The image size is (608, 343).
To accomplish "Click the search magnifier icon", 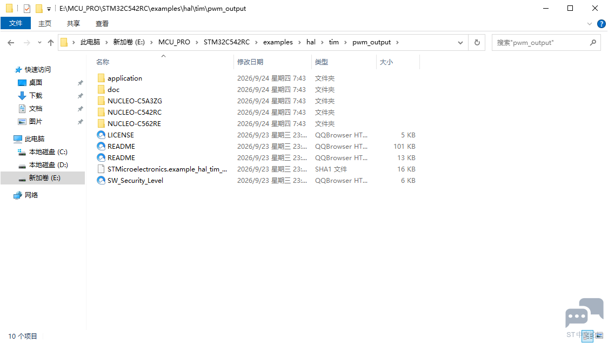I will 592,43.
